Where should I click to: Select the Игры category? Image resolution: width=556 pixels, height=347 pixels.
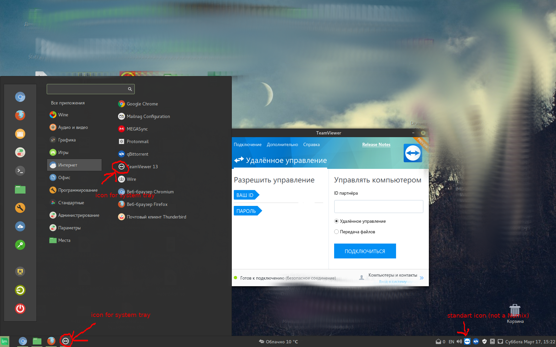coord(74,152)
